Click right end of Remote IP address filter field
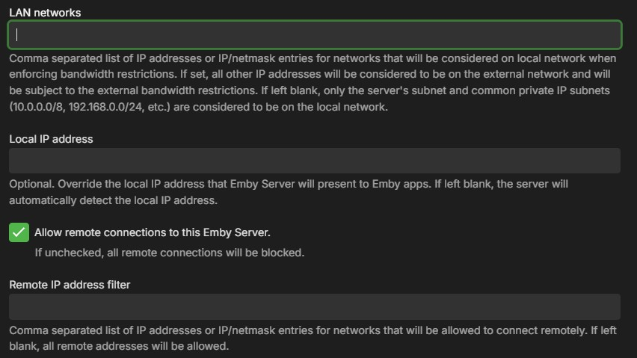This screenshot has width=637, height=358. point(609,306)
